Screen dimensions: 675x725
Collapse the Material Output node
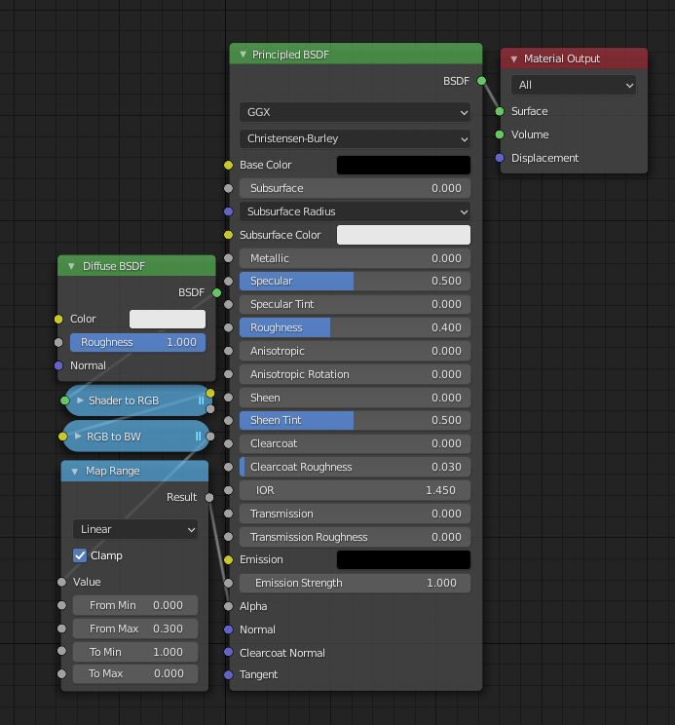pyautogui.click(x=513, y=59)
